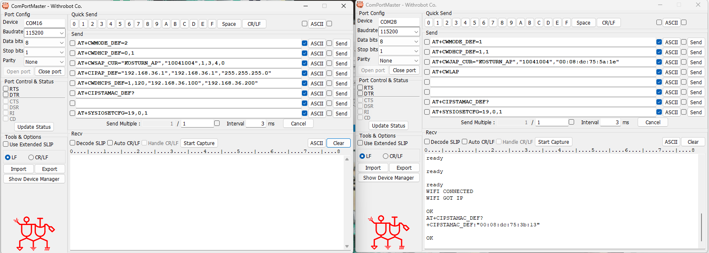
Task: Click Quick Send key A in COM16 window
Action: point(166,24)
